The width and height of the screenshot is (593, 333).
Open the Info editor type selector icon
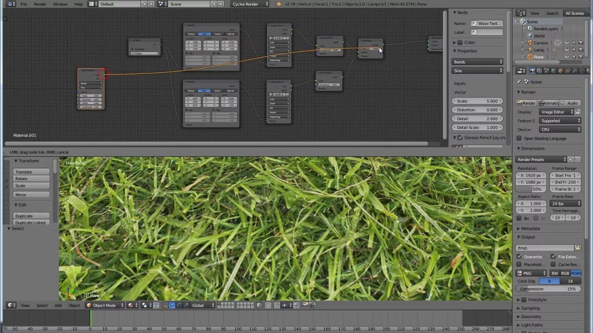pyautogui.click(x=11, y=4)
